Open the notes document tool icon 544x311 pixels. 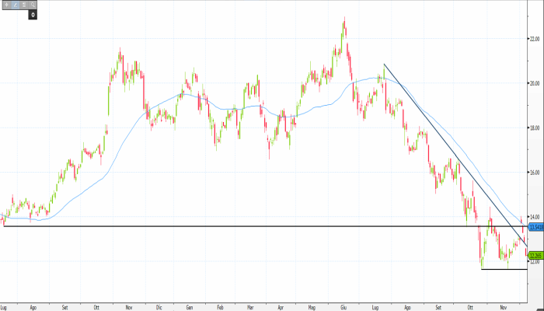(x=24, y=5)
